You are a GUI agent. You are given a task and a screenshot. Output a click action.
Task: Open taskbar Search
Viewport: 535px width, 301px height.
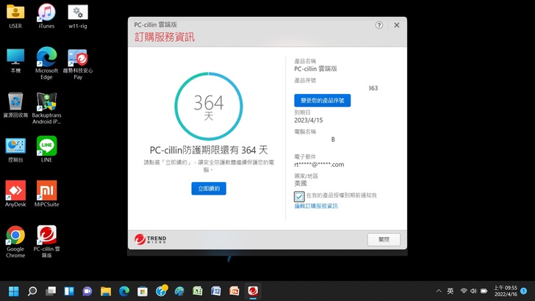point(32,291)
